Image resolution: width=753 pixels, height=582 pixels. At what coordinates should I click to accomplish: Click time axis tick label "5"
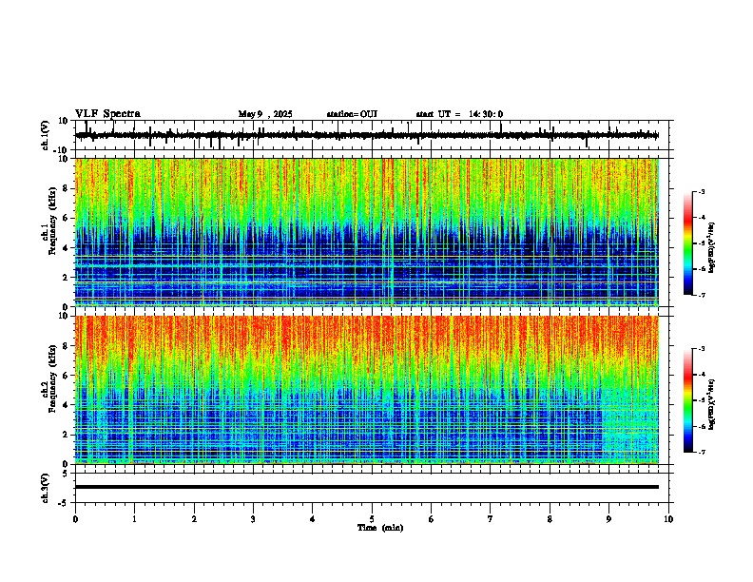(372, 519)
